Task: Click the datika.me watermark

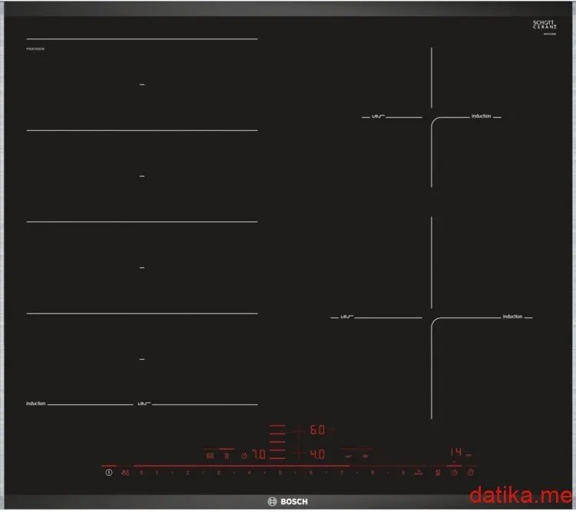Action: 521,495
